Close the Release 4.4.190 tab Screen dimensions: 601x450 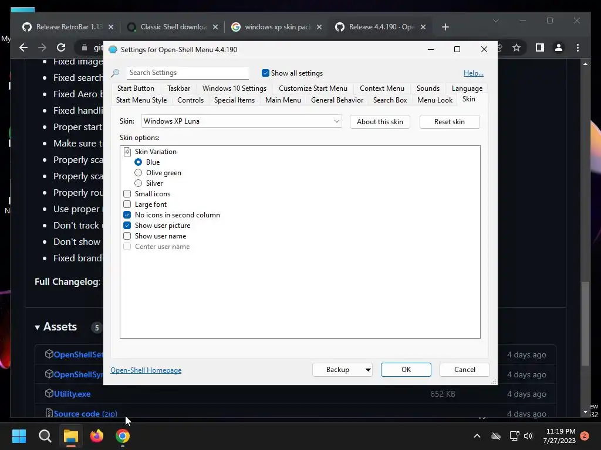[x=423, y=27]
